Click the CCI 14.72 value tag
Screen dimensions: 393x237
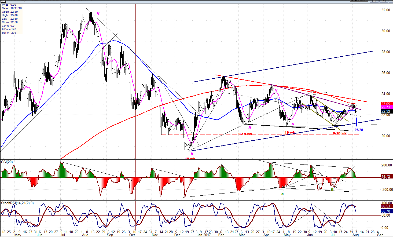387,177
